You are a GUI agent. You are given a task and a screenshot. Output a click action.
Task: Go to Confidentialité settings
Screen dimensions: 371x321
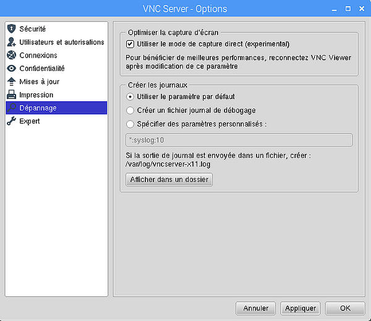pyautogui.click(x=56, y=69)
